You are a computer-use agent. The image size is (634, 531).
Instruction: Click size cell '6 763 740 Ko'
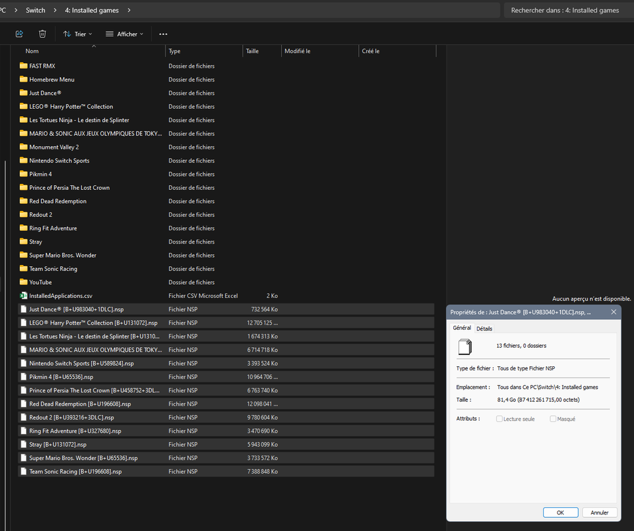[x=263, y=390]
